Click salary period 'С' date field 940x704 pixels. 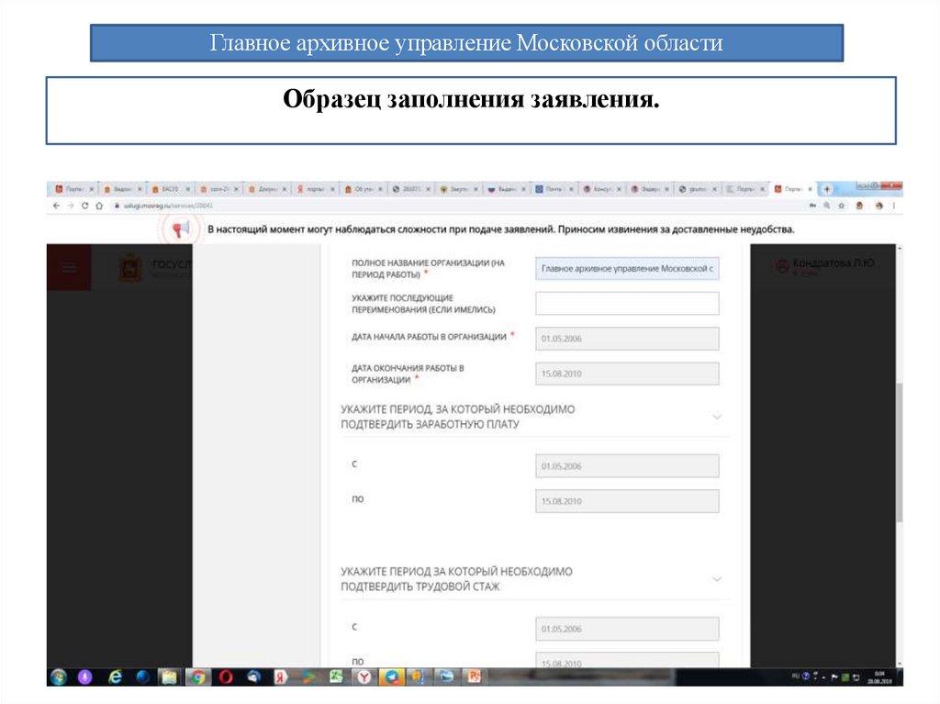click(x=627, y=466)
